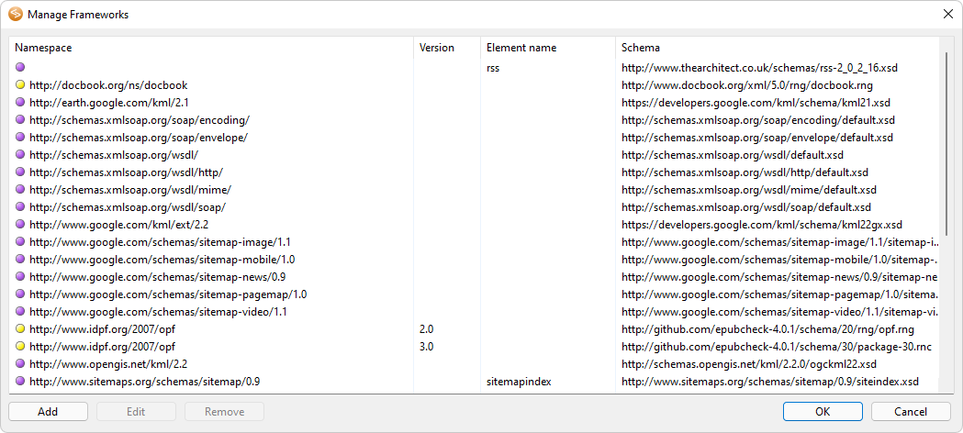Select schema cell rng/opf.rng
The width and height of the screenshot is (963, 433).
[x=767, y=329]
